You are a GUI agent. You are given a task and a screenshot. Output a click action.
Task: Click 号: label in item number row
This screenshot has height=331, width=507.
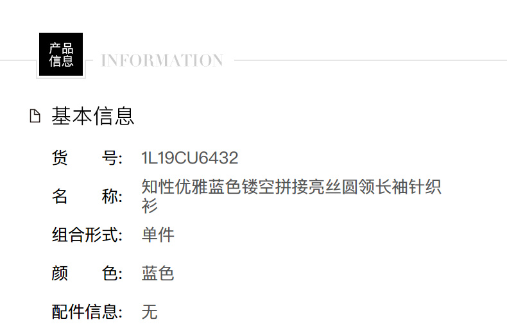click(x=112, y=158)
